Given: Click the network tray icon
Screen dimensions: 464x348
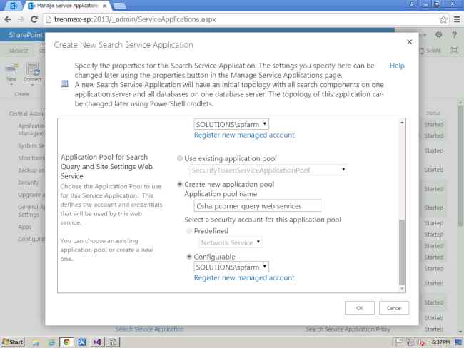Looking at the screenshot, I should point(410,342).
